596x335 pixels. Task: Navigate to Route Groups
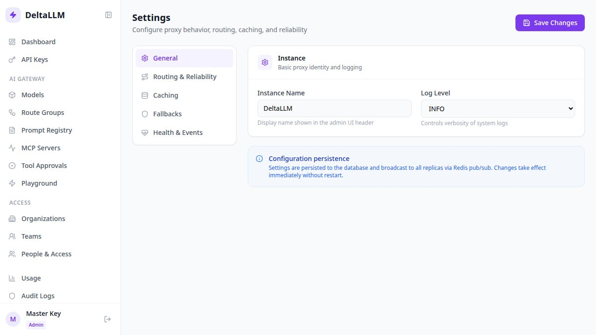click(x=60, y=113)
